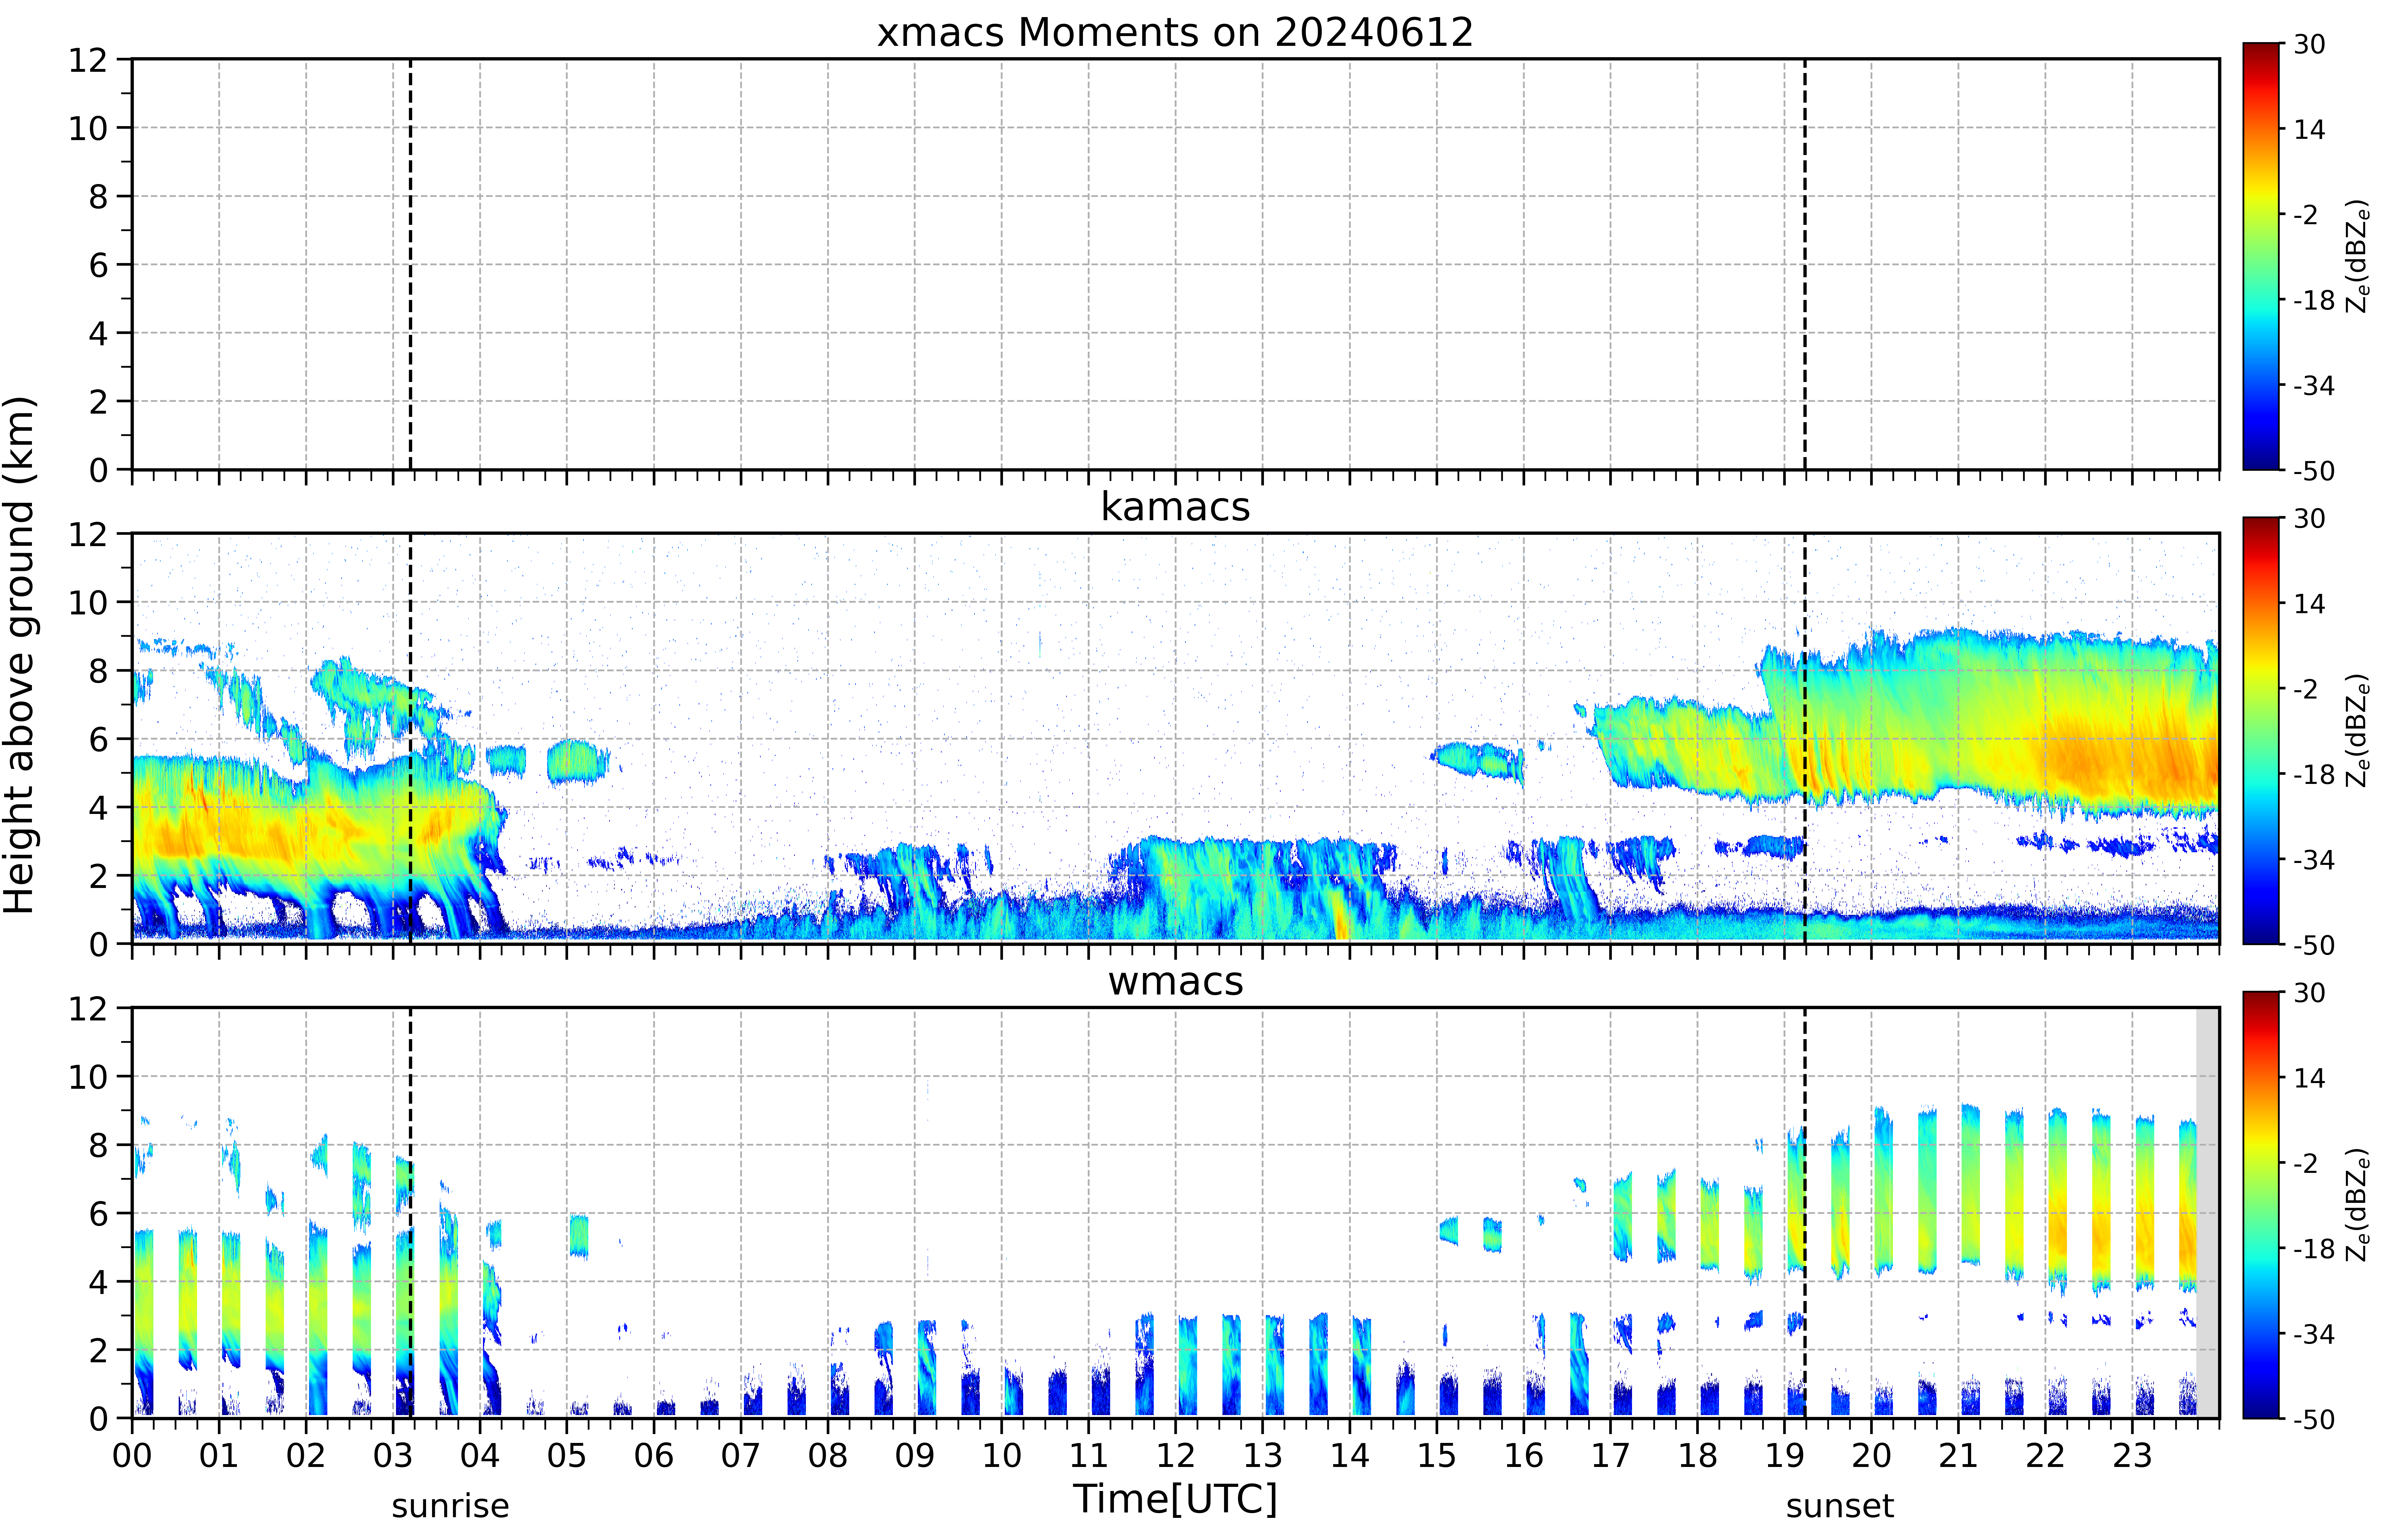Click the xmacs panel colorbar
The width and height of the screenshot is (2387, 1540).
2261,256
